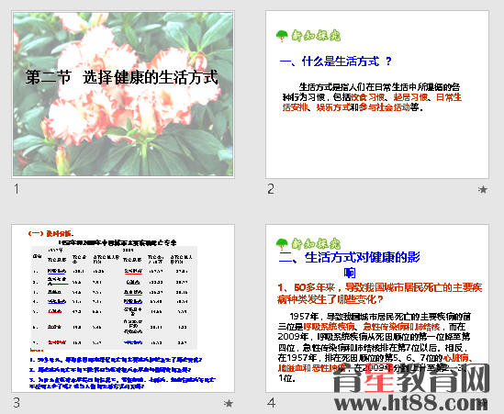Click the green tree icon on slide 2
Image resolution: width=504 pixels, height=414 pixels.
282,36
